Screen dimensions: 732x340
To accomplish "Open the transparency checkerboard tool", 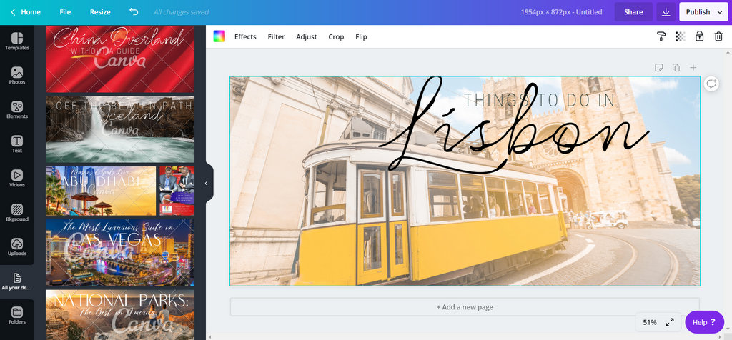I will click(680, 36).
